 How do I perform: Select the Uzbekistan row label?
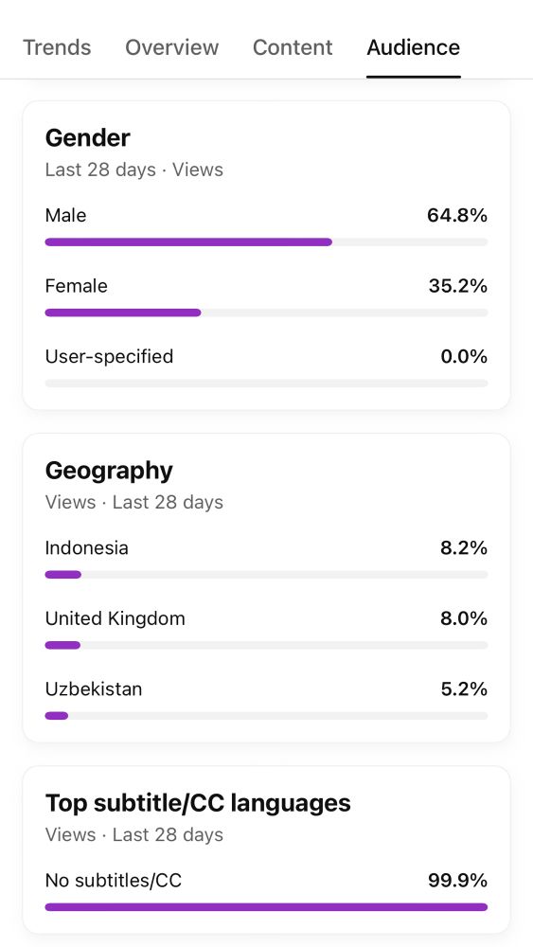tap(94, 689)
